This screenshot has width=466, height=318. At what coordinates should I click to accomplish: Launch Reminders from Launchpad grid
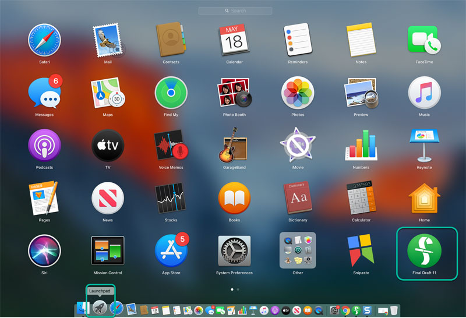(x=298, y=40)
